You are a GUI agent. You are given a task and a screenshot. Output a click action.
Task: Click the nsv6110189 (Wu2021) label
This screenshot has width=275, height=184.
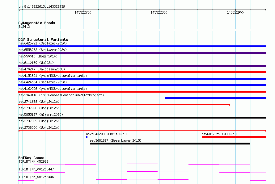click(x=36, y=63)
